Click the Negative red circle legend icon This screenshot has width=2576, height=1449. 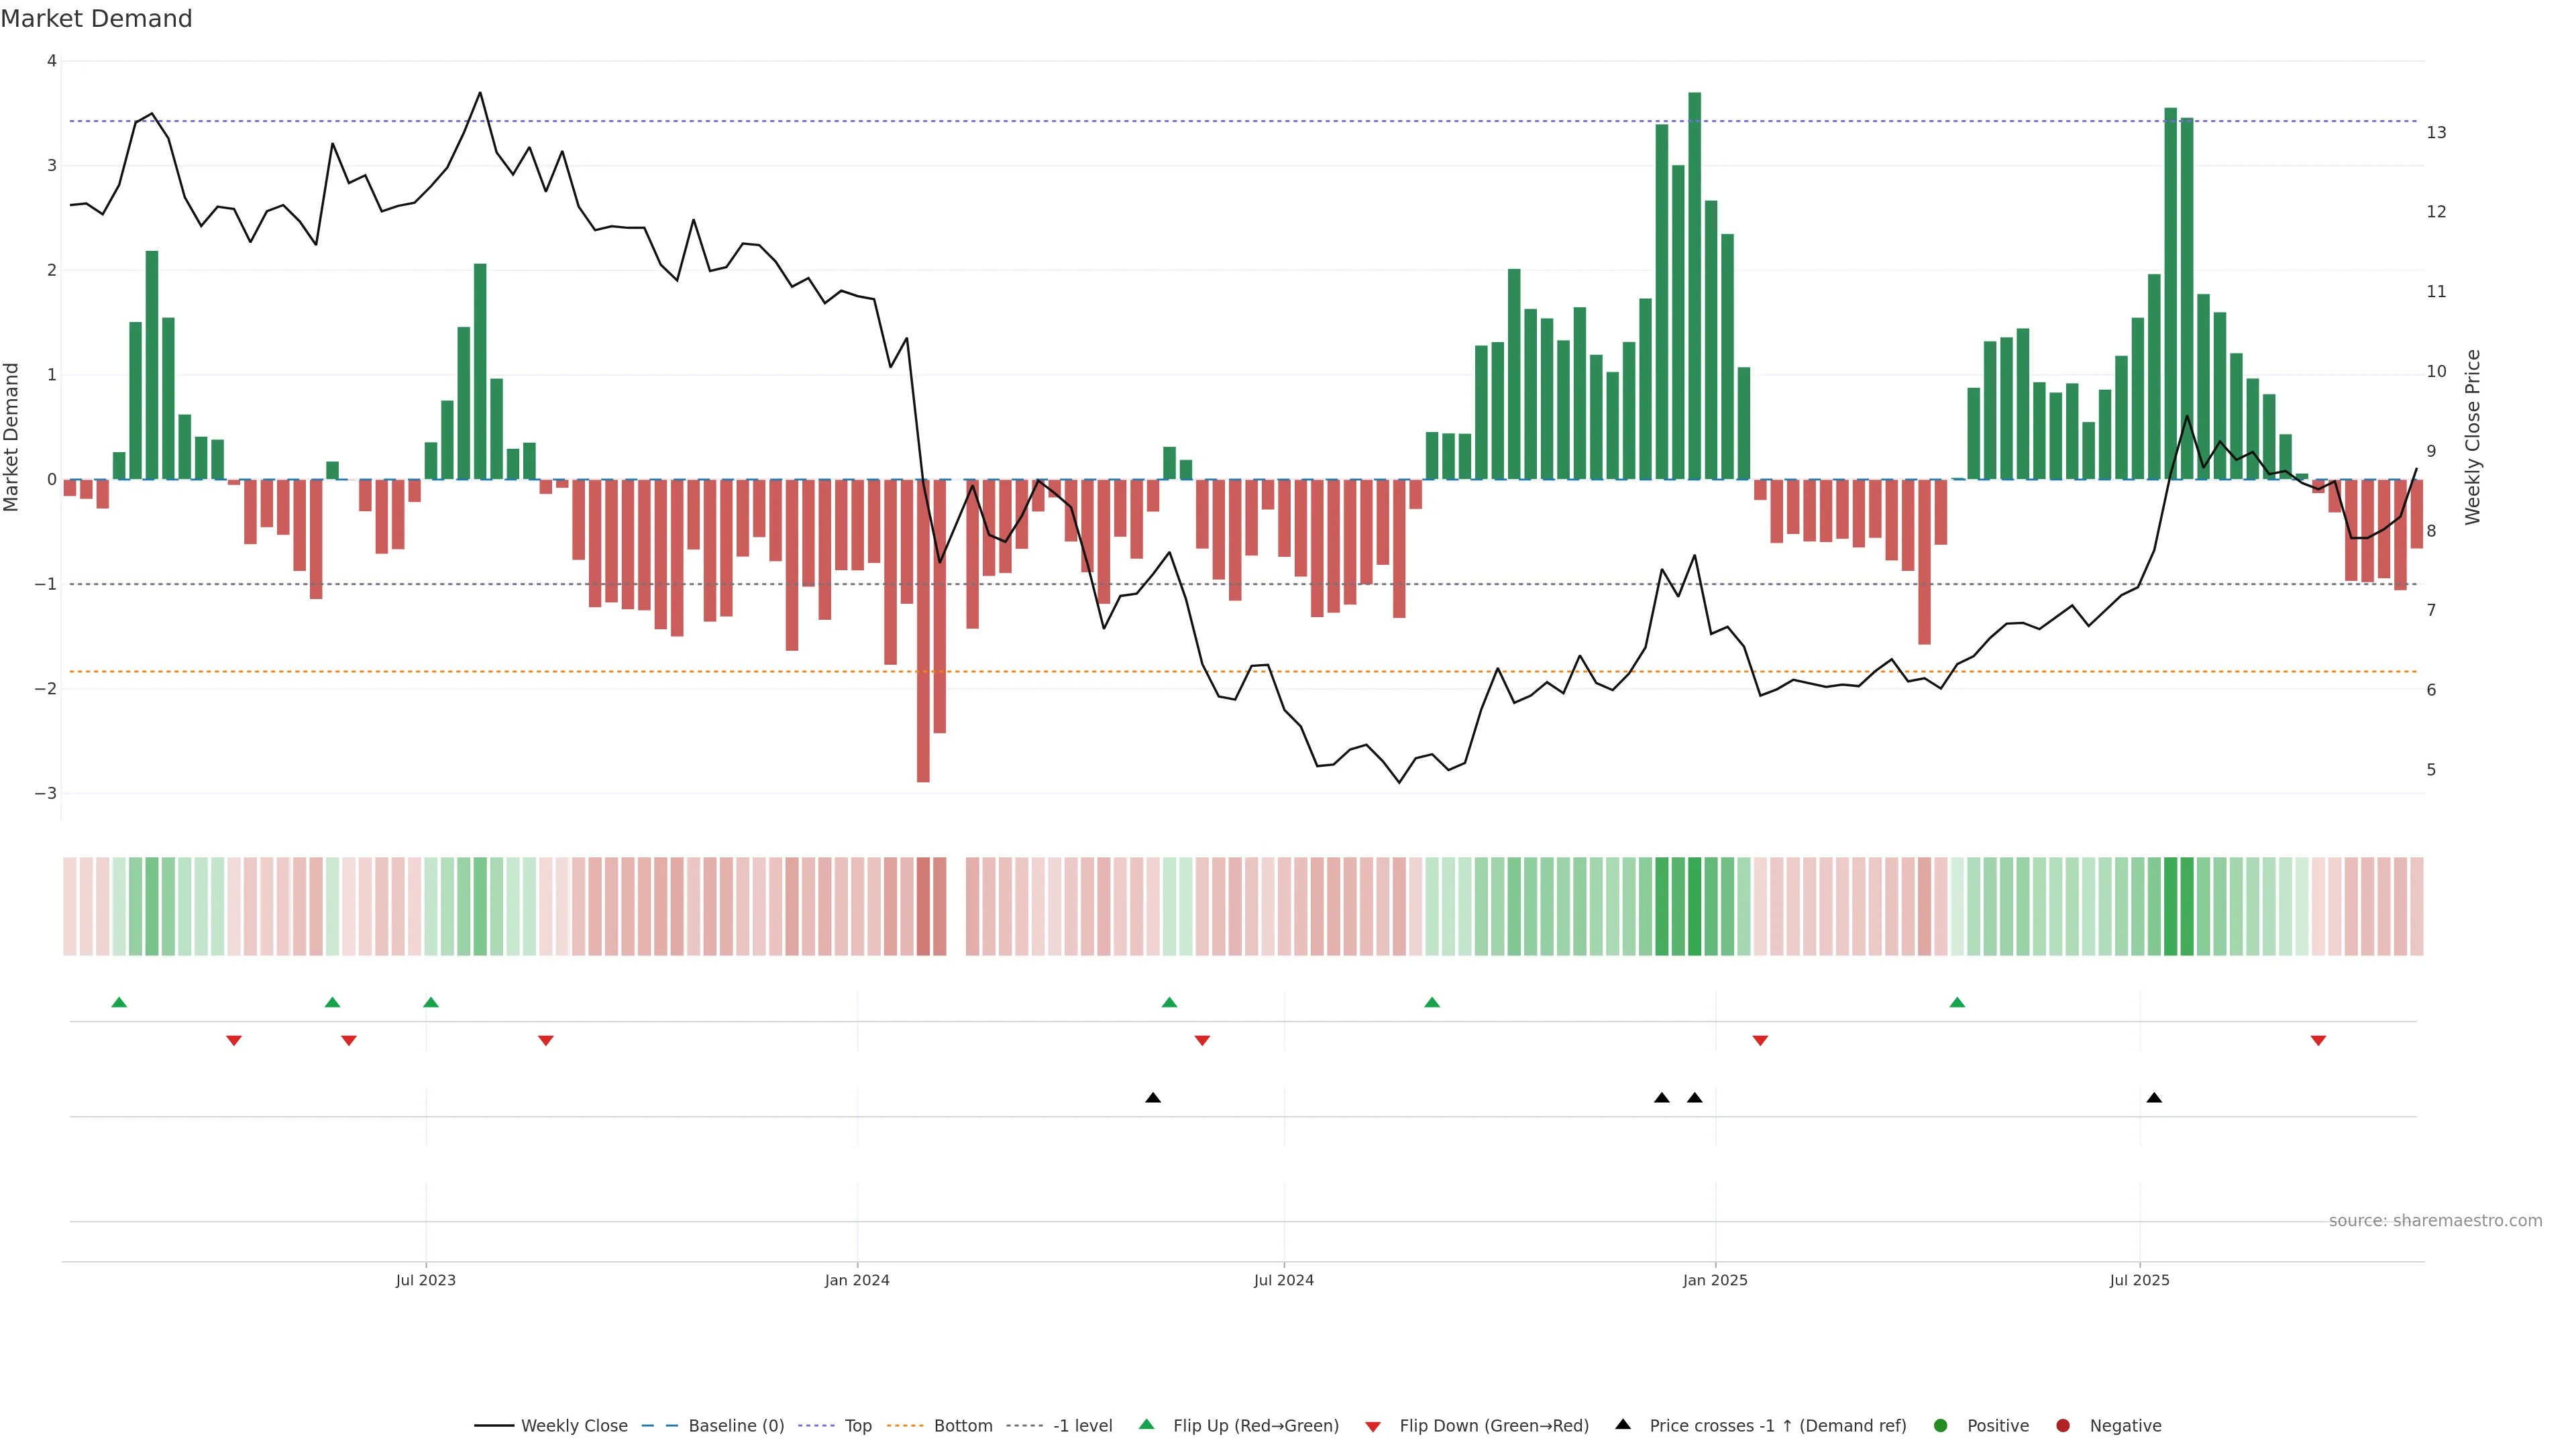pos(2063,1426)
